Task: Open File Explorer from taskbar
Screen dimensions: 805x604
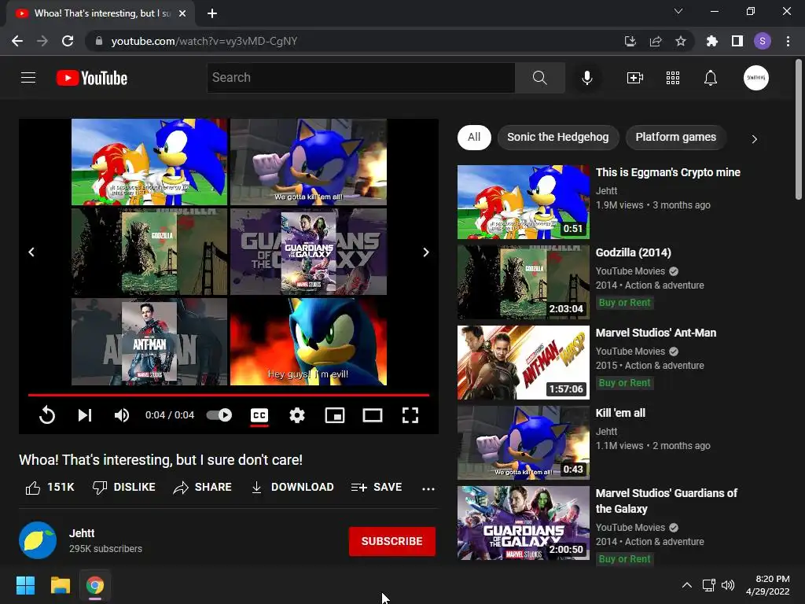Action: (x=61, y=585)
